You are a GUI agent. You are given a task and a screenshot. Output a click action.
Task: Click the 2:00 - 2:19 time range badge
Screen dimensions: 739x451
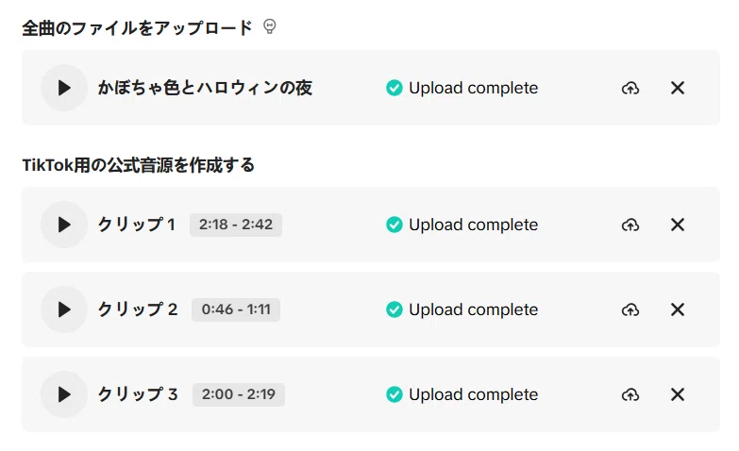[239, 394]
